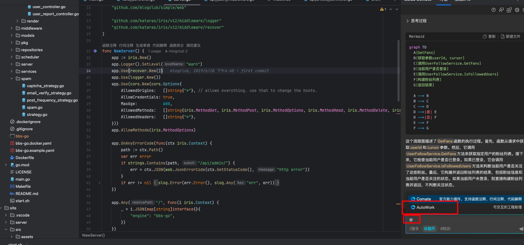Expand the pkg folder
The height and width of the screenshot is (245, 524).
coord(12,43)
